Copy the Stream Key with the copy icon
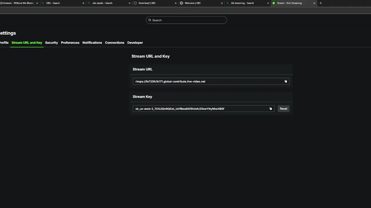Viewport: 371px width, 208px height. click(x=271, y=109)
